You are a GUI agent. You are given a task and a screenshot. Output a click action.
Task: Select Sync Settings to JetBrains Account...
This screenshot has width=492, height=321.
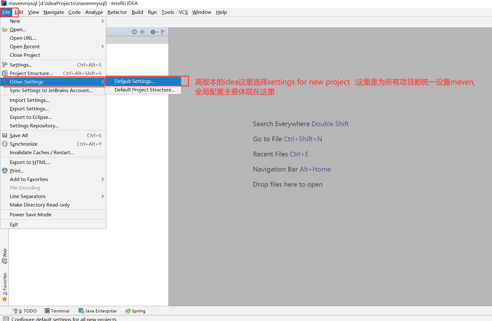[53, 90]
